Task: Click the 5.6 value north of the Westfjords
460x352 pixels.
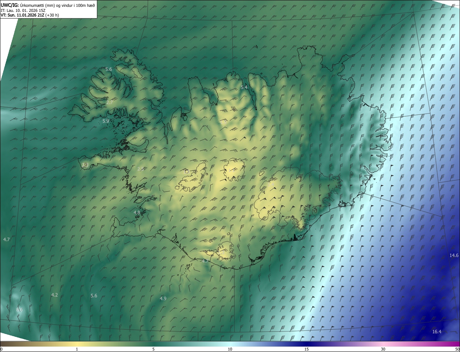Action: click(x=109, y=69)
